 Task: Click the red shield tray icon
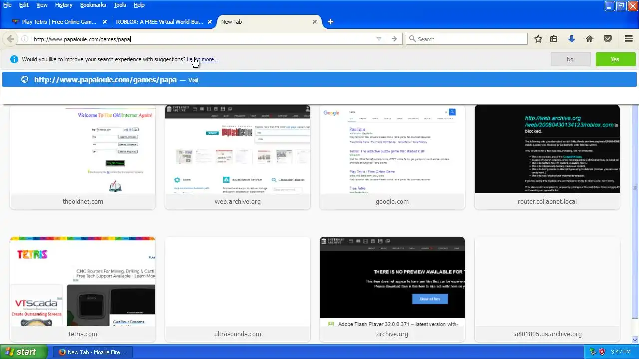(x=602, y=352)
